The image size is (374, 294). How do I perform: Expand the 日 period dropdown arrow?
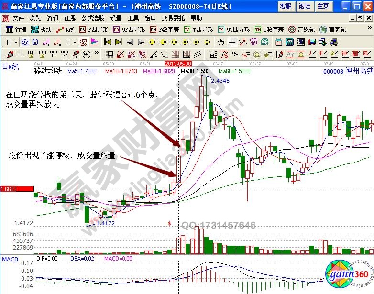[x=15, y=42]
